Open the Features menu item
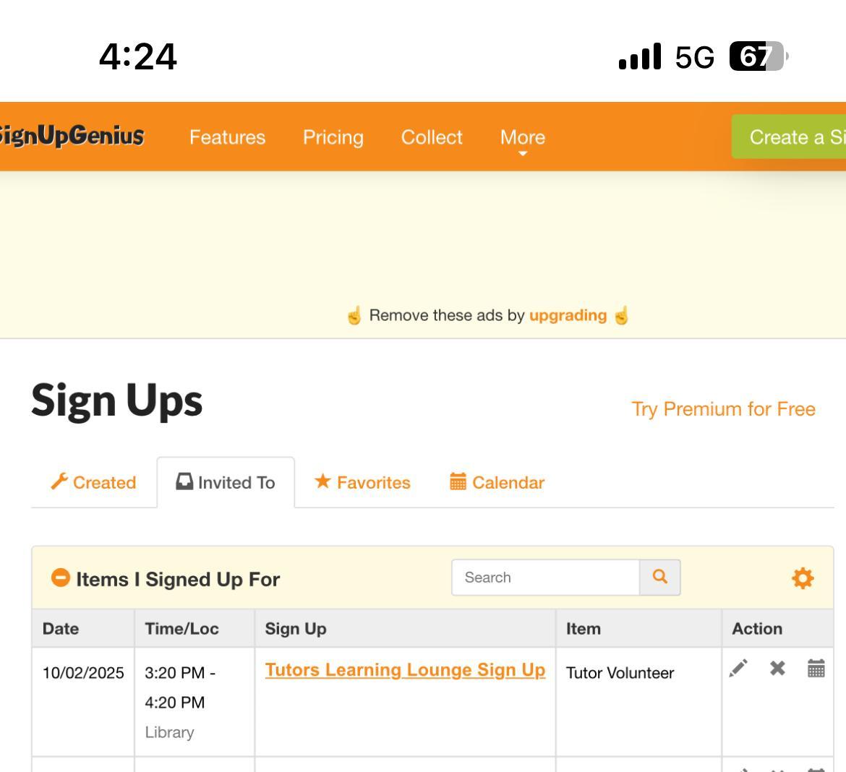 pyautogui.click(x=227, y=137)
